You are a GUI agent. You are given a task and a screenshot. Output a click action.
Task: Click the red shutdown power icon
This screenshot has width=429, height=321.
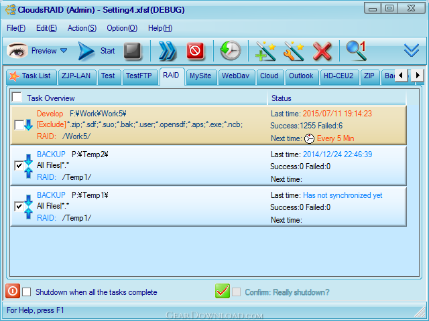coord(13,291)
